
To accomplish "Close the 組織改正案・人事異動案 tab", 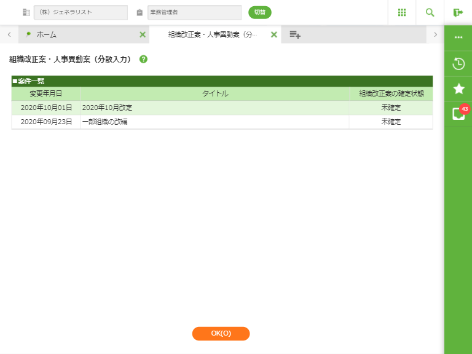I will point(274,34).
